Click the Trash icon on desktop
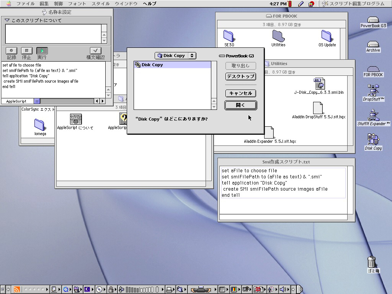This screenshot has width=392, height=294. tap(372, 262)
